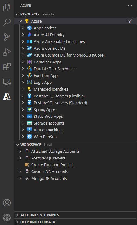Click the App Services icon
This screenshot has height=225, width=137.
click(29, 28)
